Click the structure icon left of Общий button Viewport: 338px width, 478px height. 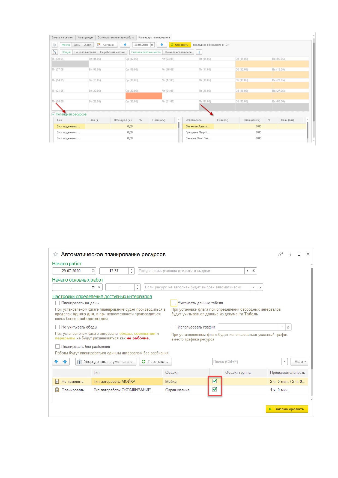(55, 52)
